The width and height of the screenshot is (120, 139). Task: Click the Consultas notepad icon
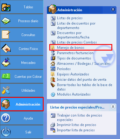6,35
